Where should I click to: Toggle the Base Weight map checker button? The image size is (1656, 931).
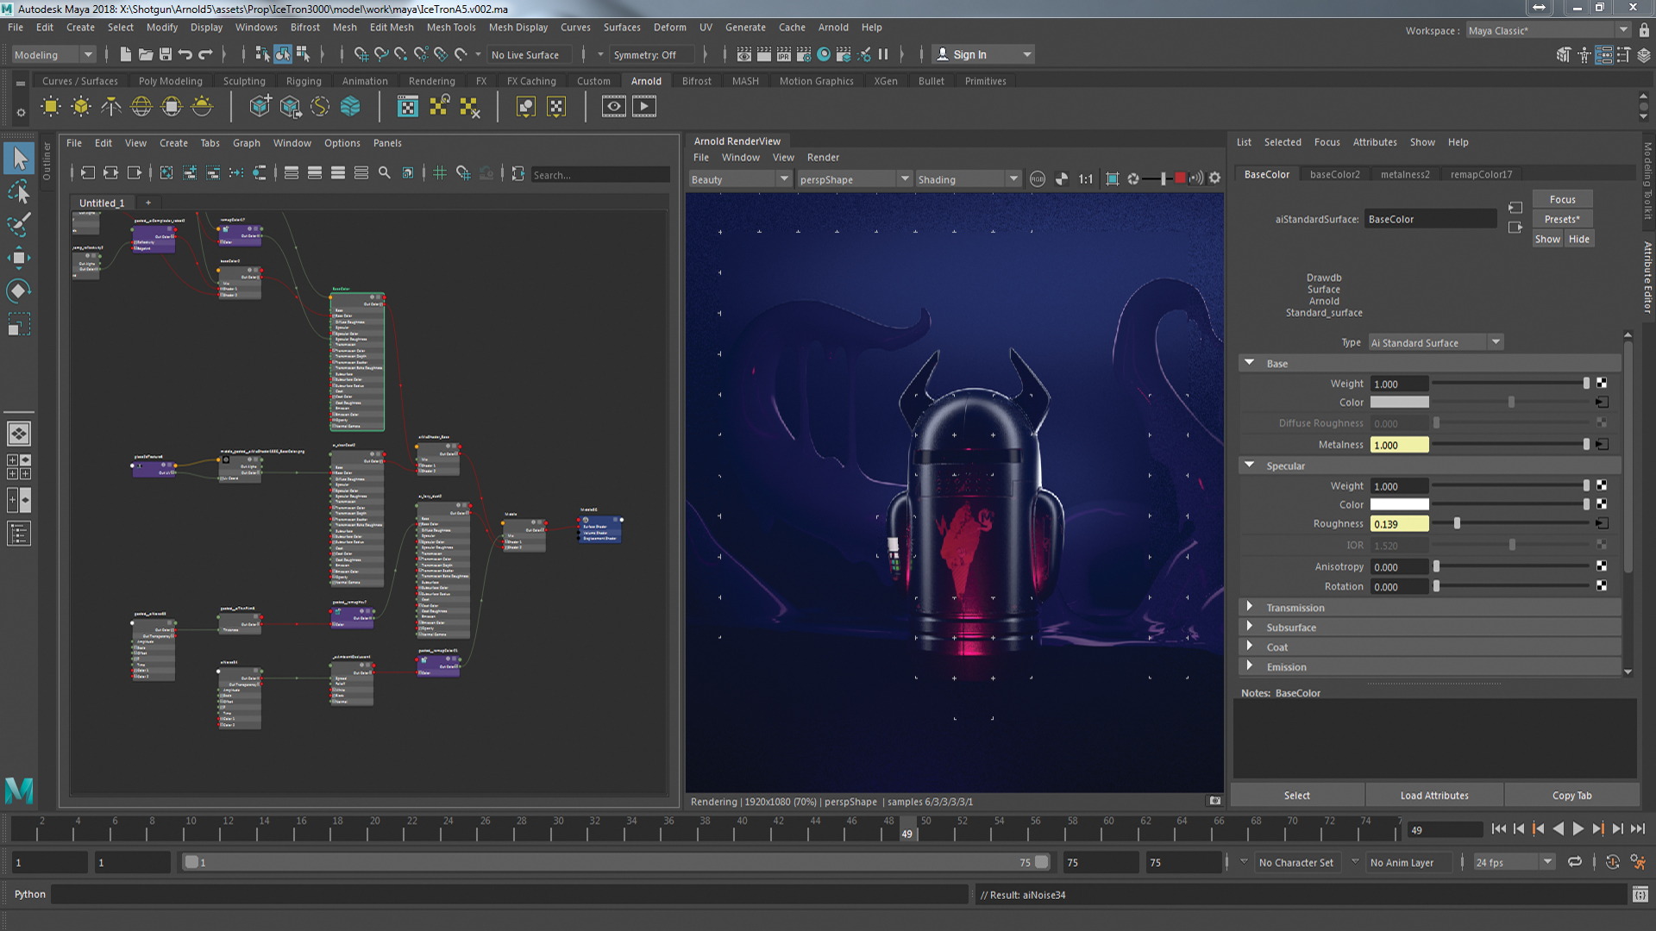click(1602, 384)
